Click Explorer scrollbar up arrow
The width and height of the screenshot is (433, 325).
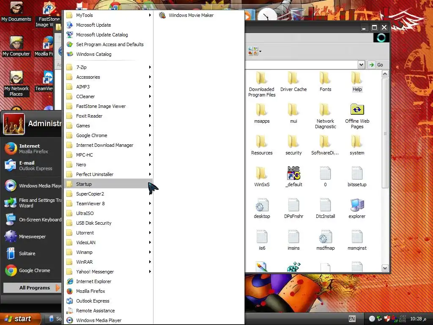[385, 74]
